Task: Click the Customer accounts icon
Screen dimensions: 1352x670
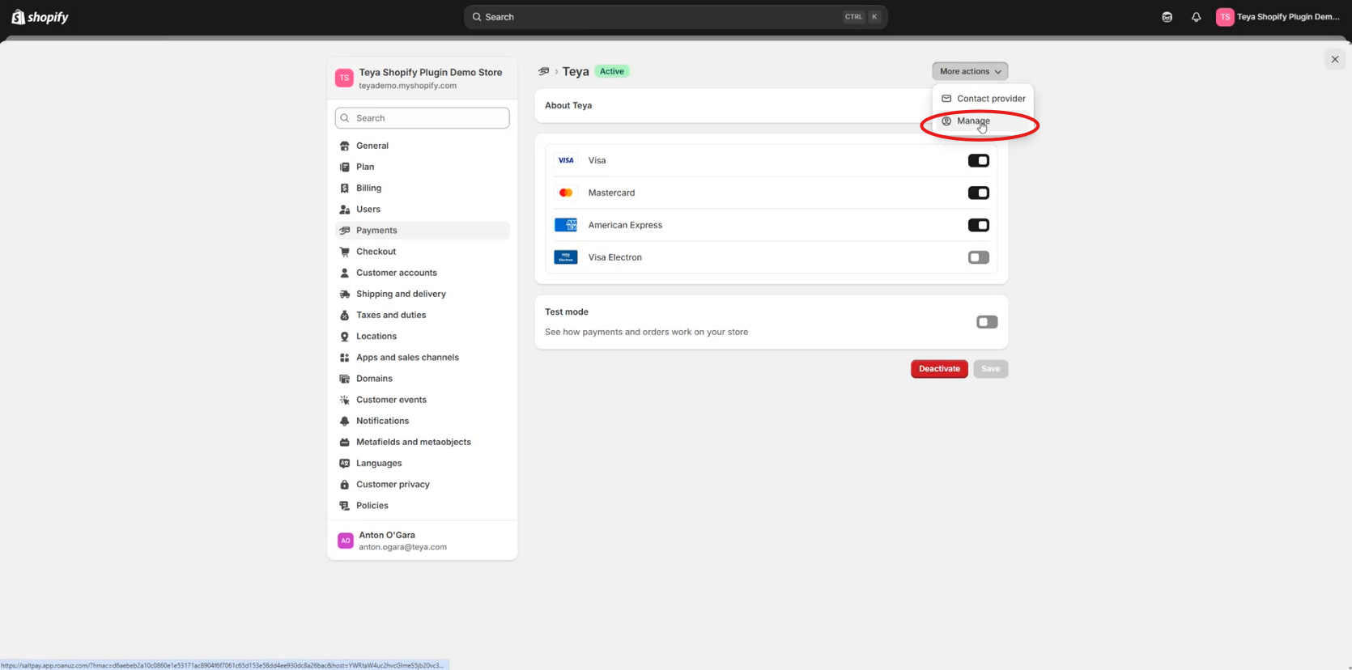Action: [x=345, y=273]
